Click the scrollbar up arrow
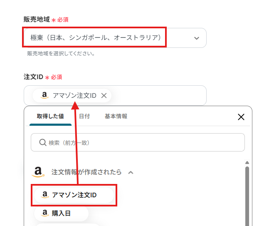274x226 pixels. 247,163
